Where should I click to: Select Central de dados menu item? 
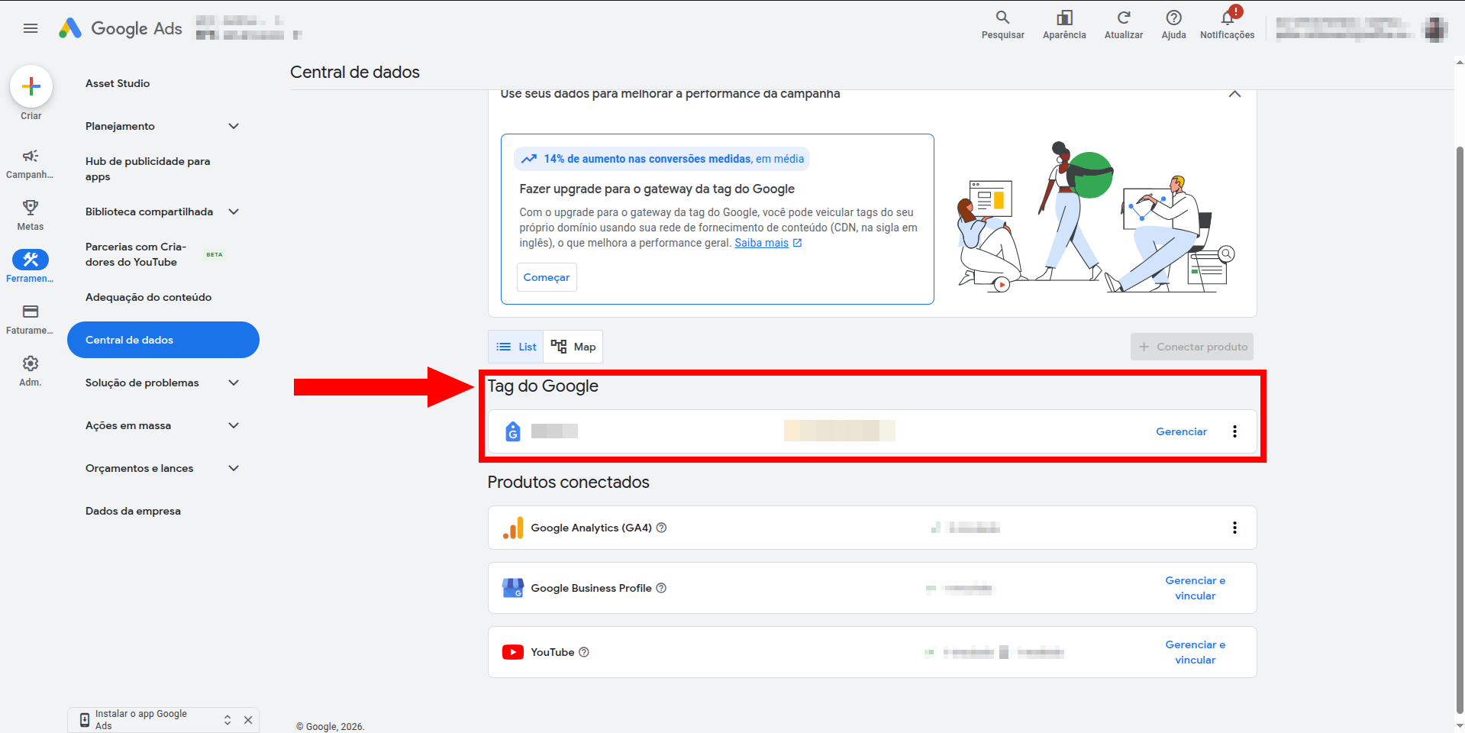click(163, 340)
